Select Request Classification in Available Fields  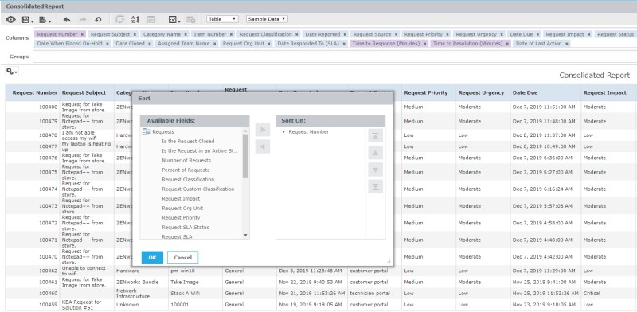pos(188,180)
